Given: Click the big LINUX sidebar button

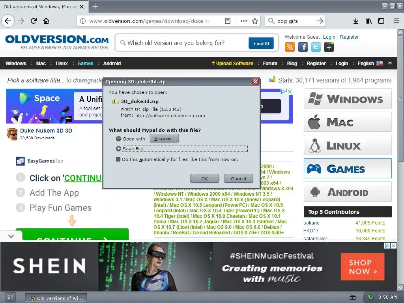Looking at the screenshot, I should (x=348, y=145).
